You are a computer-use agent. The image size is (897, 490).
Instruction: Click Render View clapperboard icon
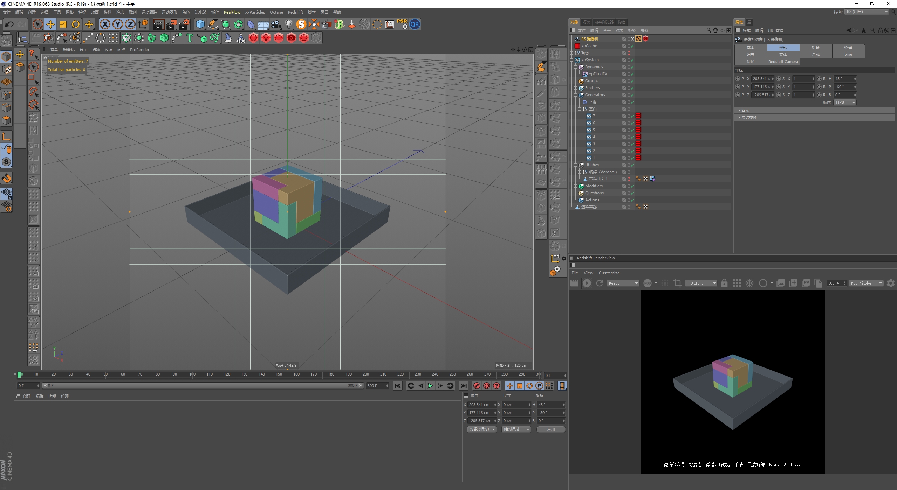point(158,24)
